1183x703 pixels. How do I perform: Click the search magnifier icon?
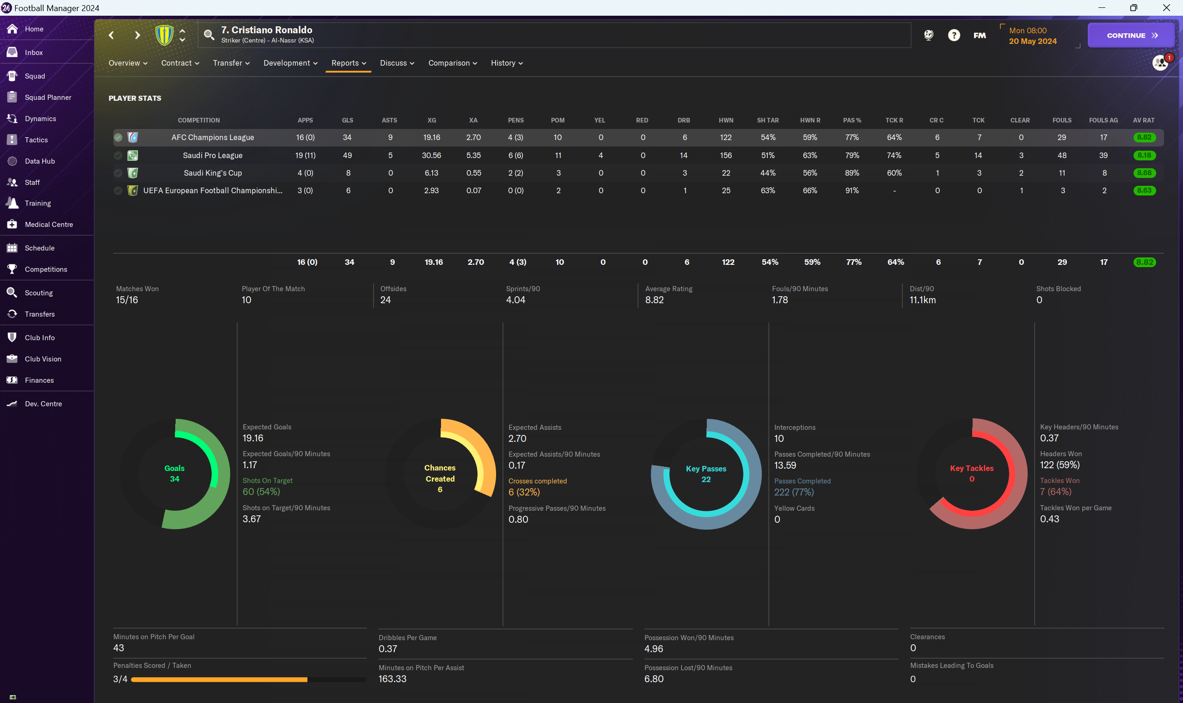pyautogui.click(x=209, y=35)
